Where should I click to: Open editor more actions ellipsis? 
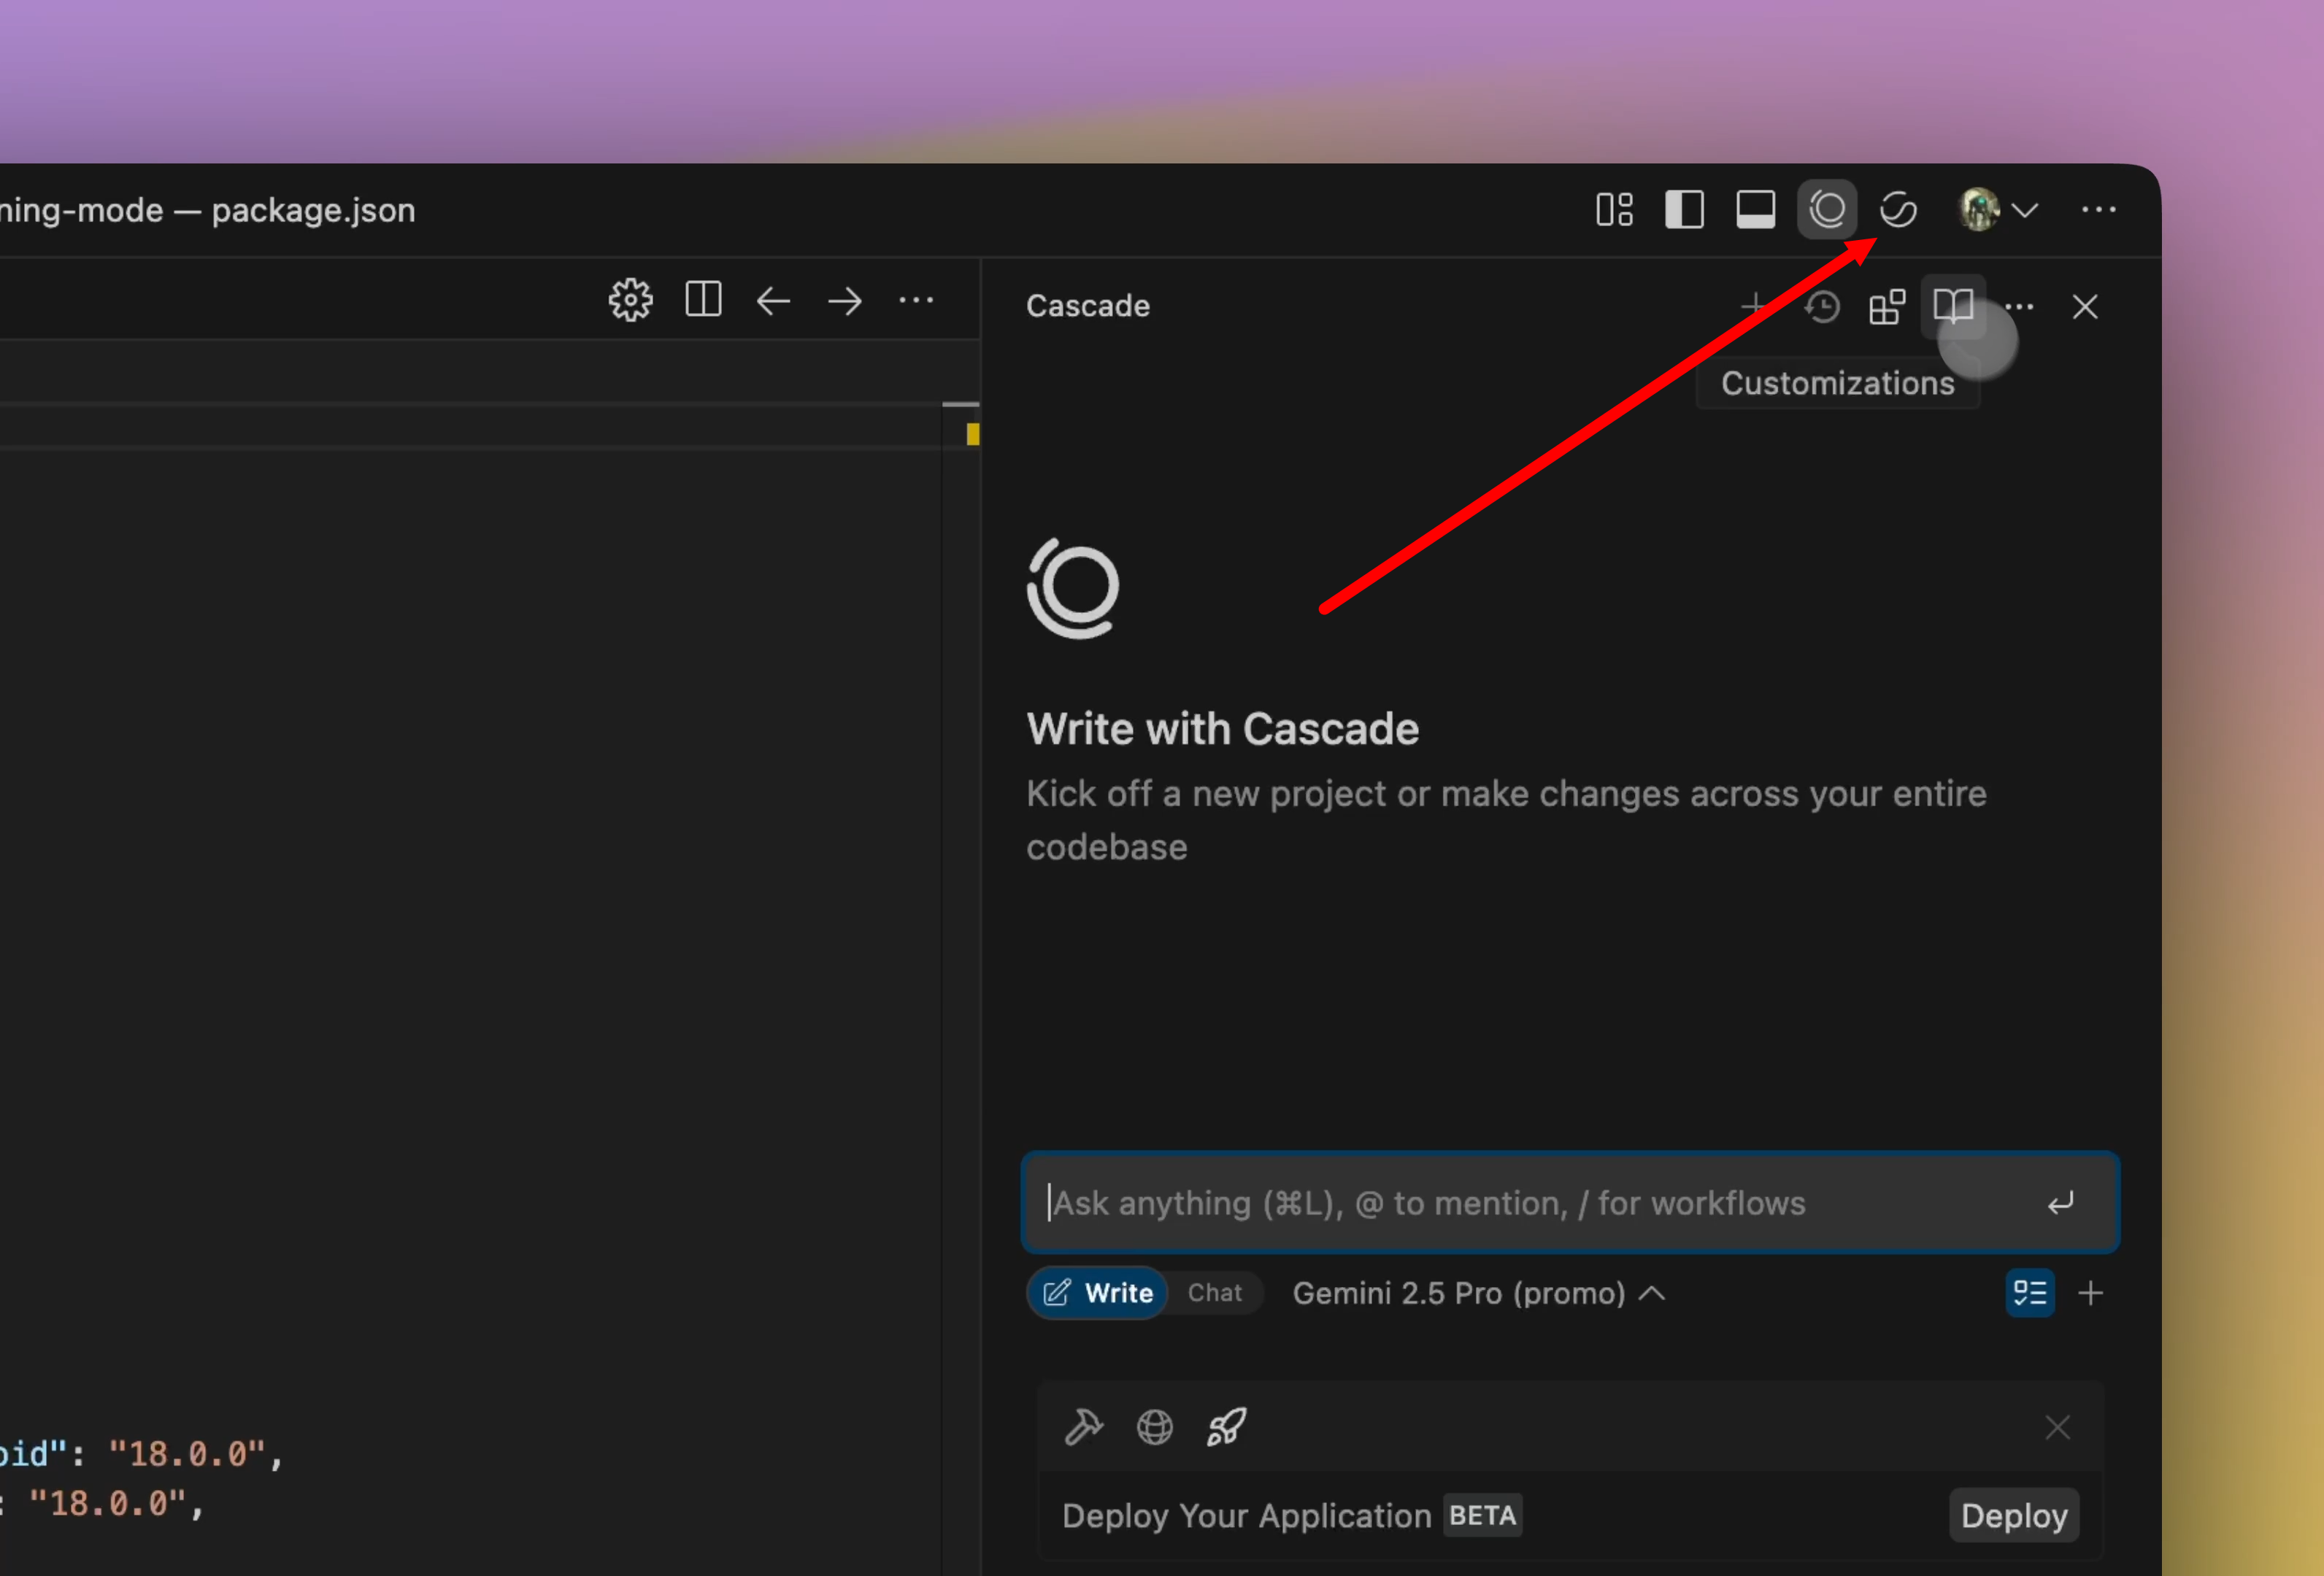[x=916, y=300]
